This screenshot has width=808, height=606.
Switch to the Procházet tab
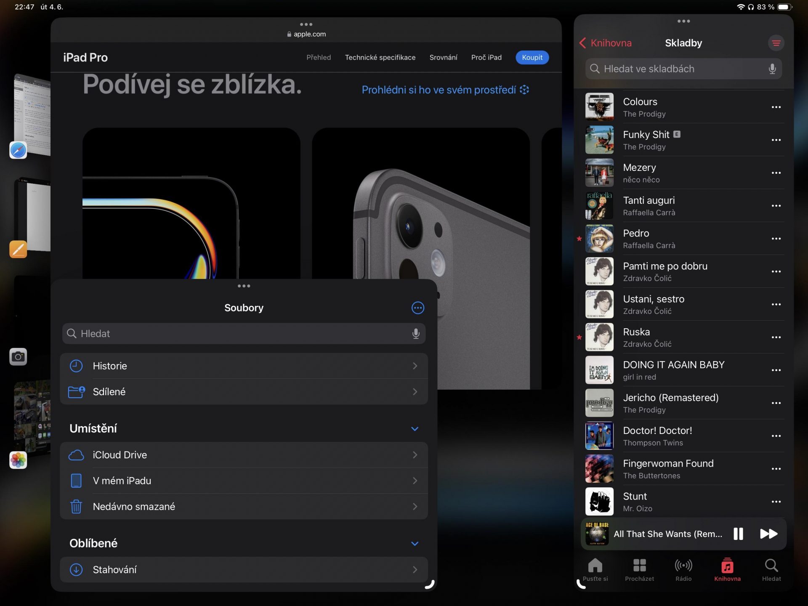click(x=639, y=570)
